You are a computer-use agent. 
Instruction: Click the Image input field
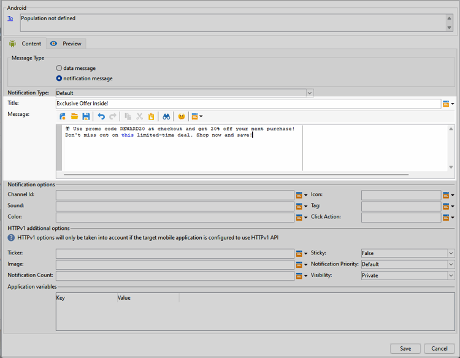175,264
